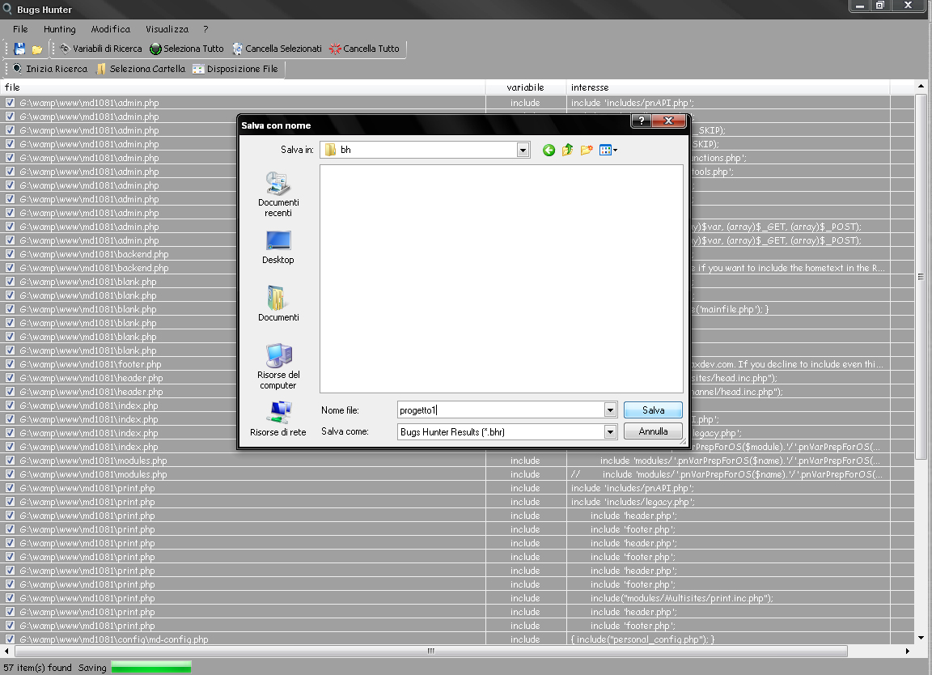Open Risorse del computer in the places bar

[x=278, y=367]
